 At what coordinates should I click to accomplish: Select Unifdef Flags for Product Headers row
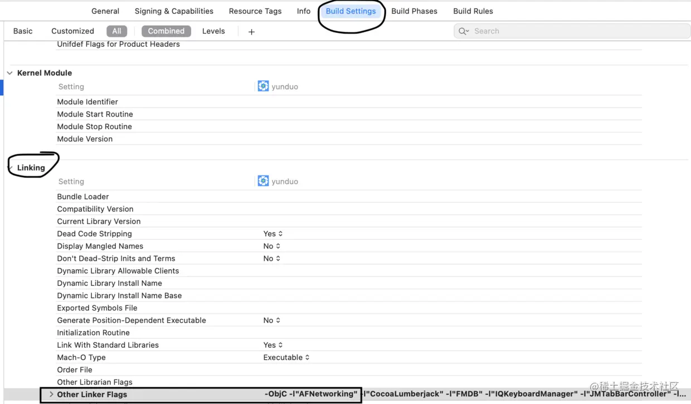[x=349, y=44]
